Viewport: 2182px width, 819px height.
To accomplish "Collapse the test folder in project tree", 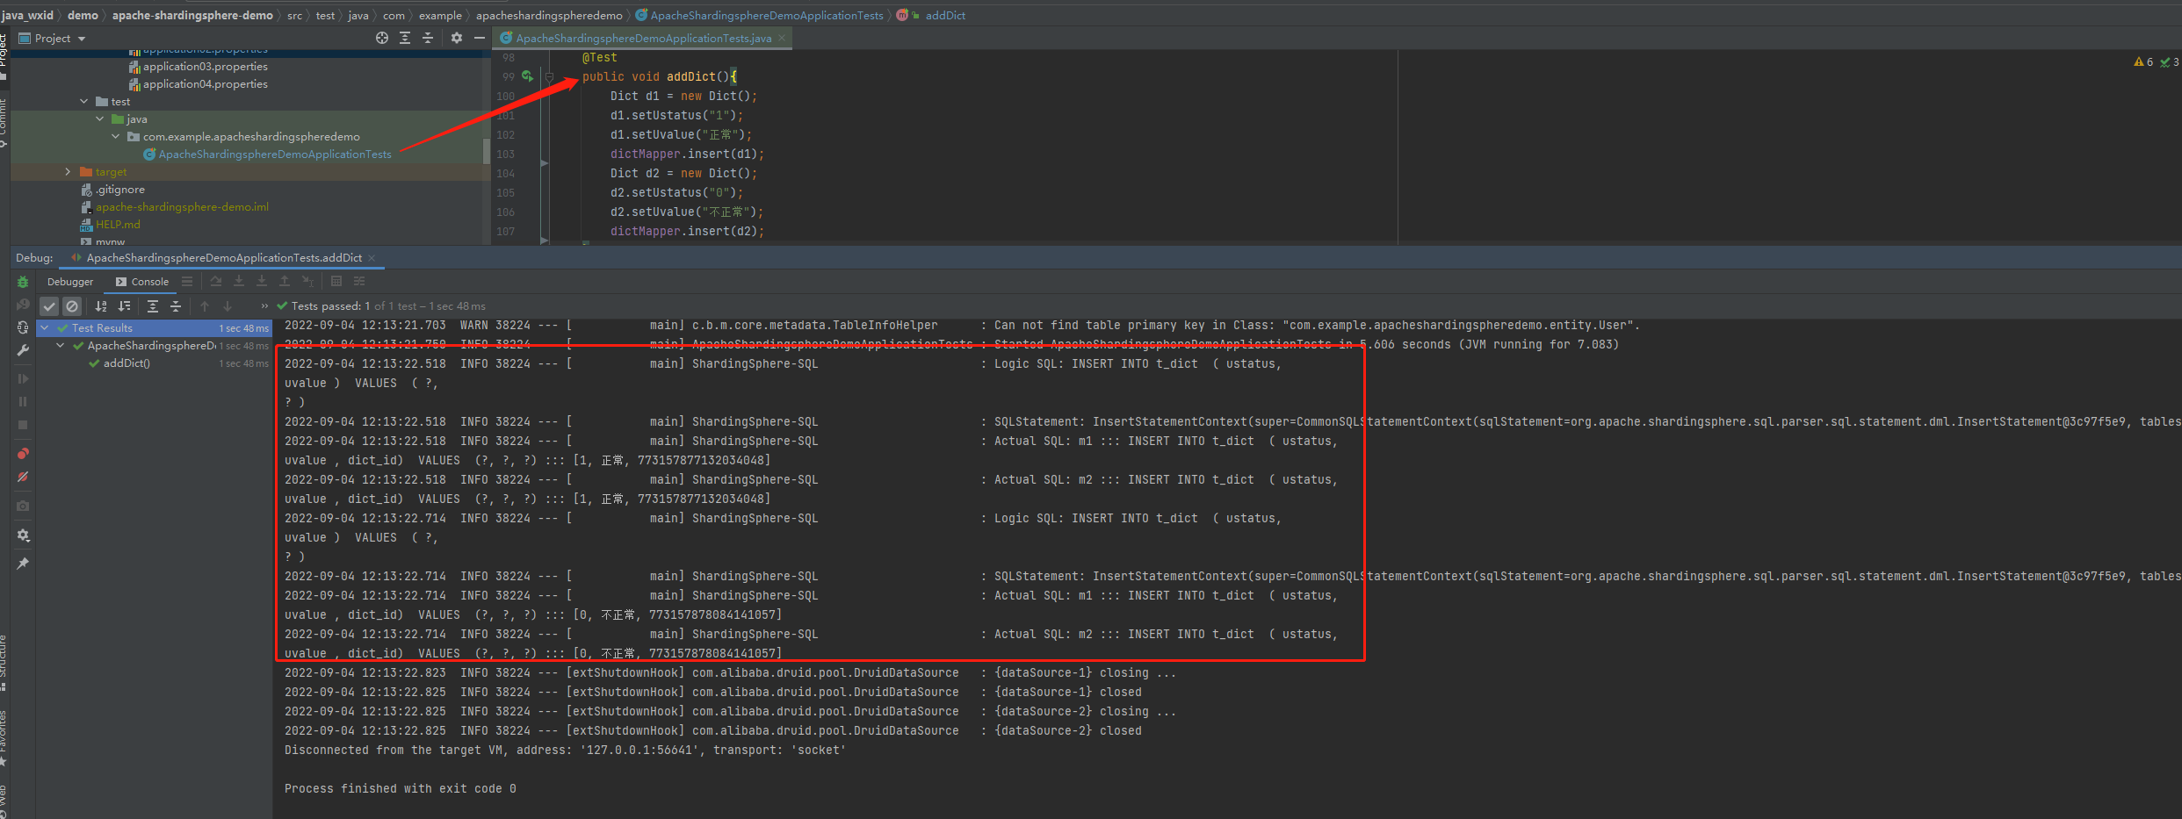I will (x=84, y=102).
